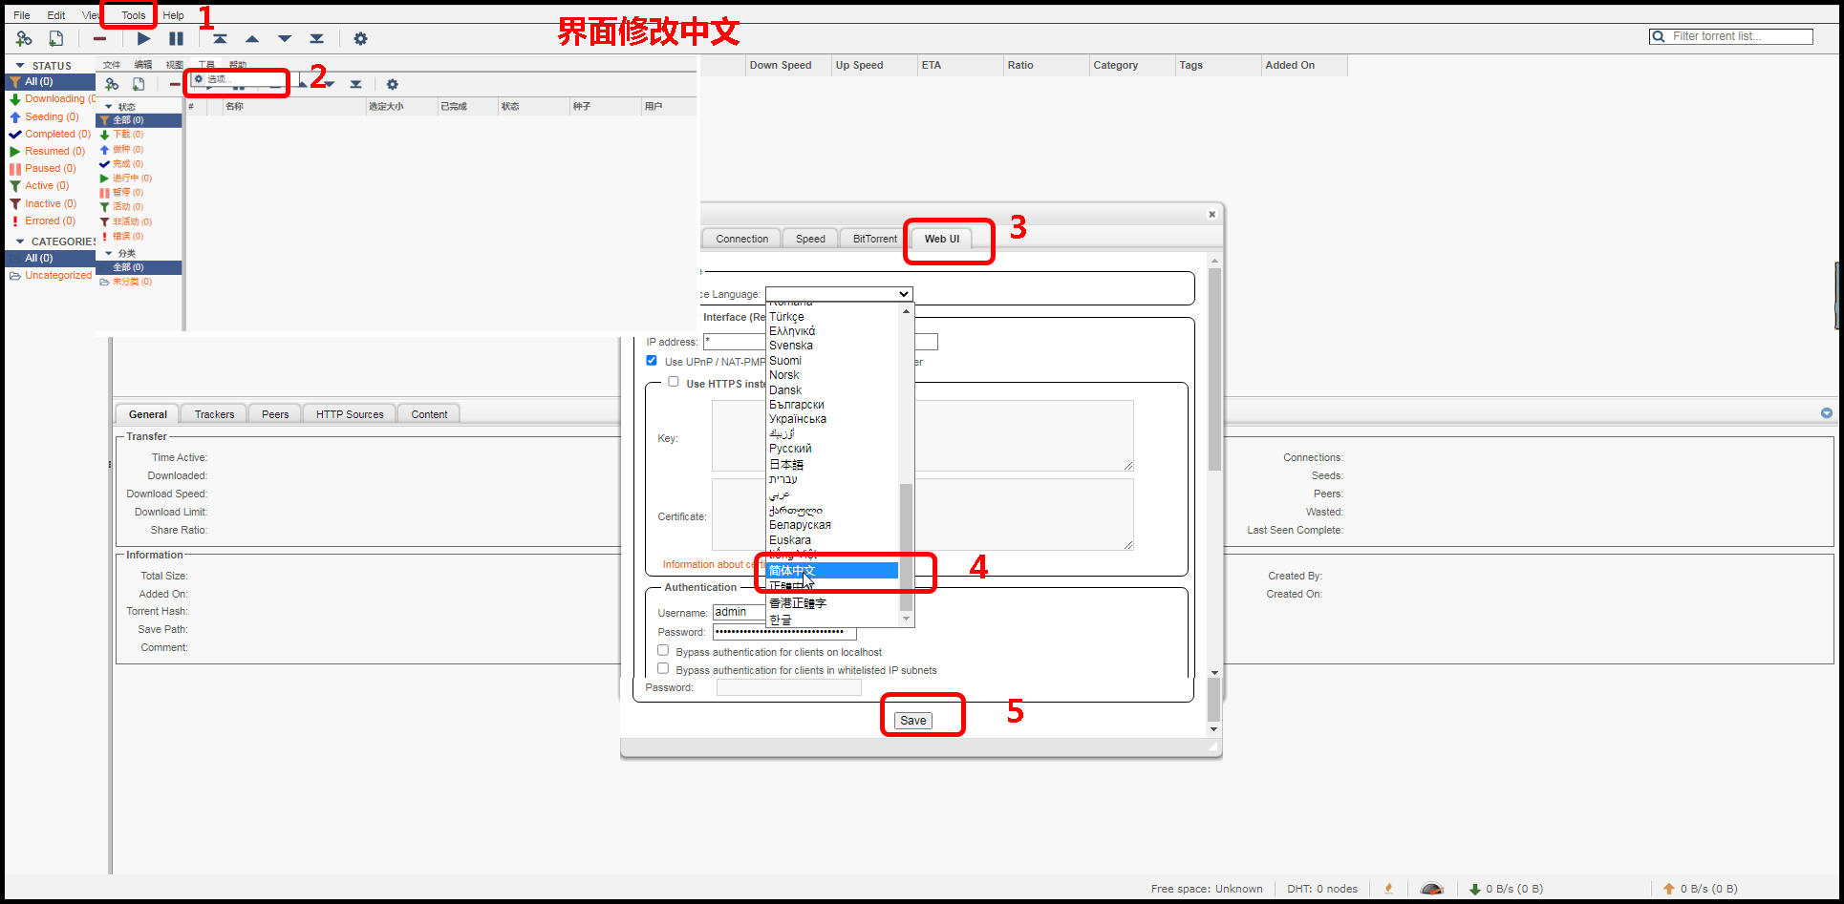The height and width of the screenshot is (904, 1844).
Task: Choose 简体中文 in language list
Action: [x=833, y=570]
